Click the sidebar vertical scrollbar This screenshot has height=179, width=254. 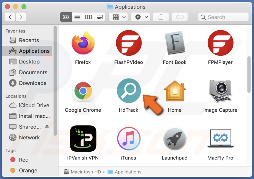tap(55, 81)
